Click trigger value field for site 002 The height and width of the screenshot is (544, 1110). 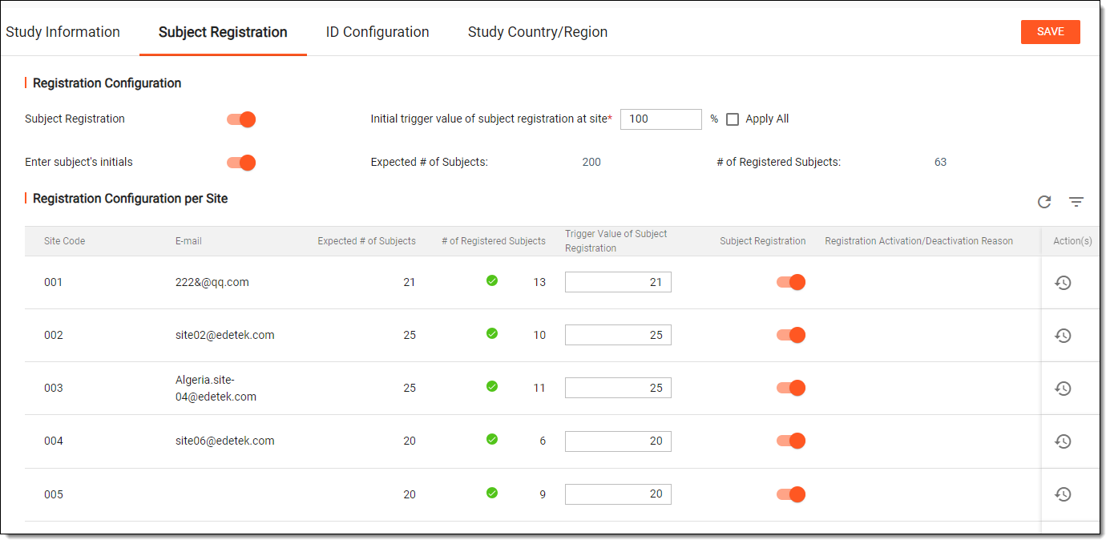click(x=618, y=335)
